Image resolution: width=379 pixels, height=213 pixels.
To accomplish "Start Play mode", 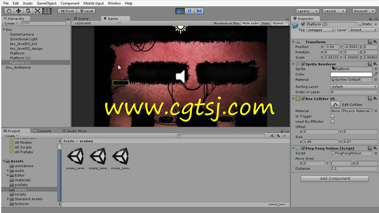I will [180, 11].
